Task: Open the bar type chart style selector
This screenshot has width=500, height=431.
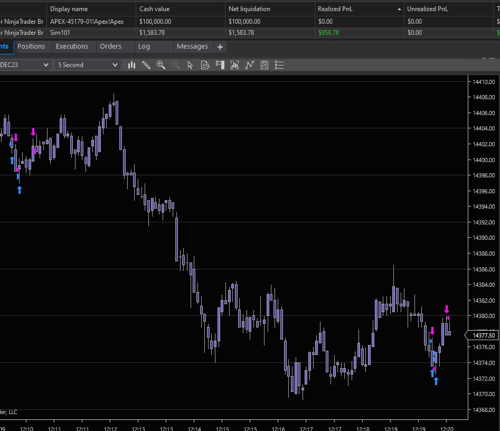Action: pos(131,65)
